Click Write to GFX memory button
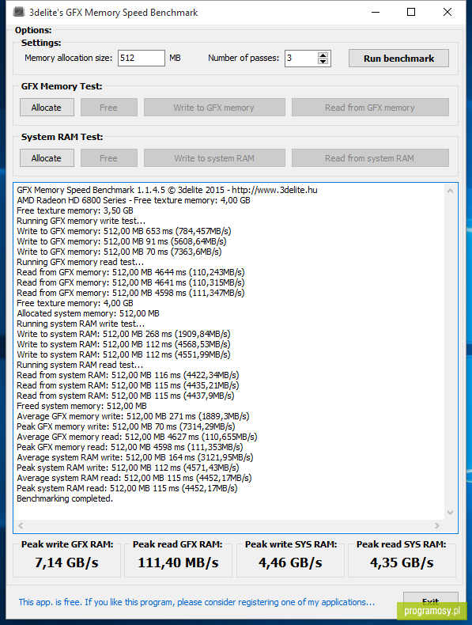This screenshot has height=625, width=472. point(214,108)
